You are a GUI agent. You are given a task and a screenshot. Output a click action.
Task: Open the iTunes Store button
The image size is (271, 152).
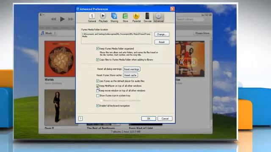(x=202, y=33)
